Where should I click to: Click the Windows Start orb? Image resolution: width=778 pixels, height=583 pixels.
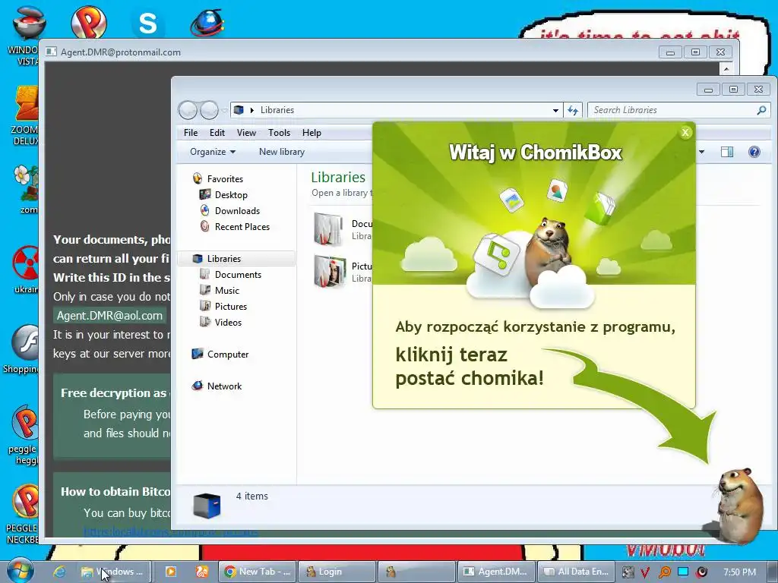coord(21,571)
